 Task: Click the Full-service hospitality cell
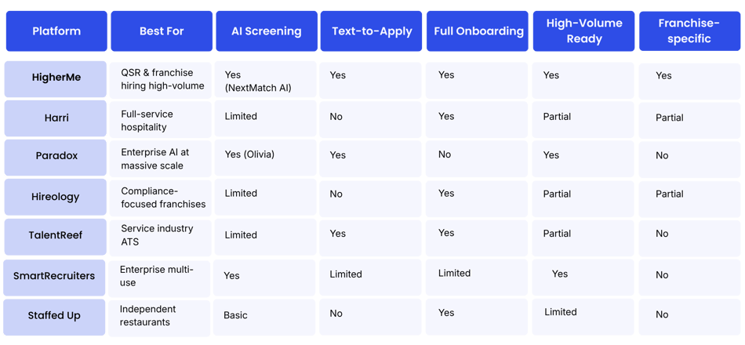pyautogui.click(x=160, y=119)
